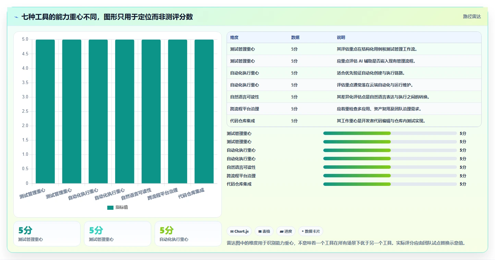The image size is (495, 260).
Task: Click the 自然语言可读性 x-axis label in chart
Action: tap(136, 194)
